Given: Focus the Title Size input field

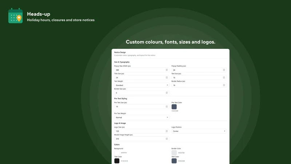Looking at the screenshot, I should point(142,78).
